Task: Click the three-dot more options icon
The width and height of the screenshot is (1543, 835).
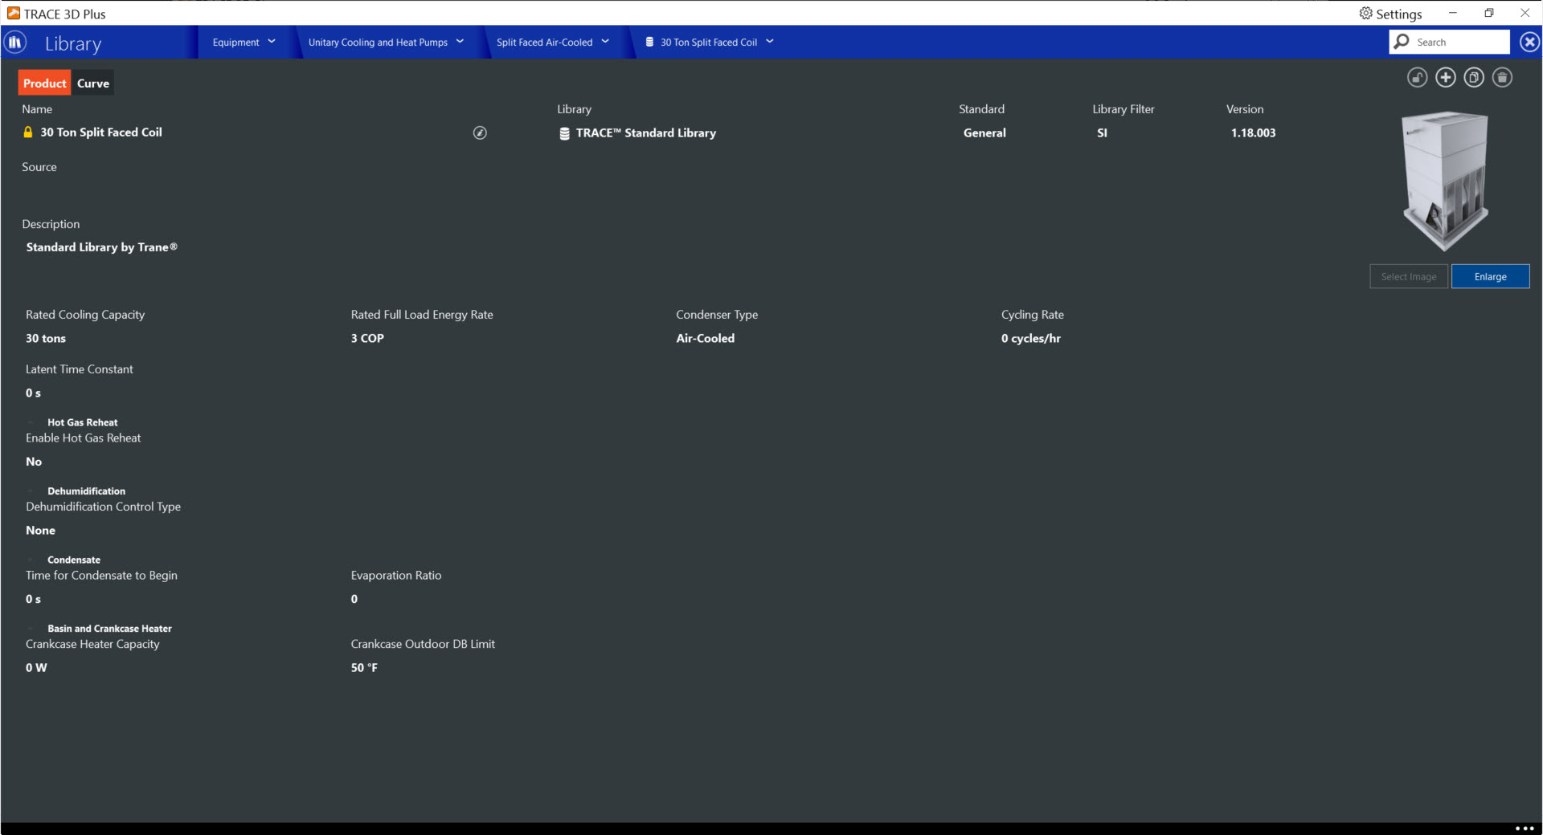Action: [x=1524, y=828]
